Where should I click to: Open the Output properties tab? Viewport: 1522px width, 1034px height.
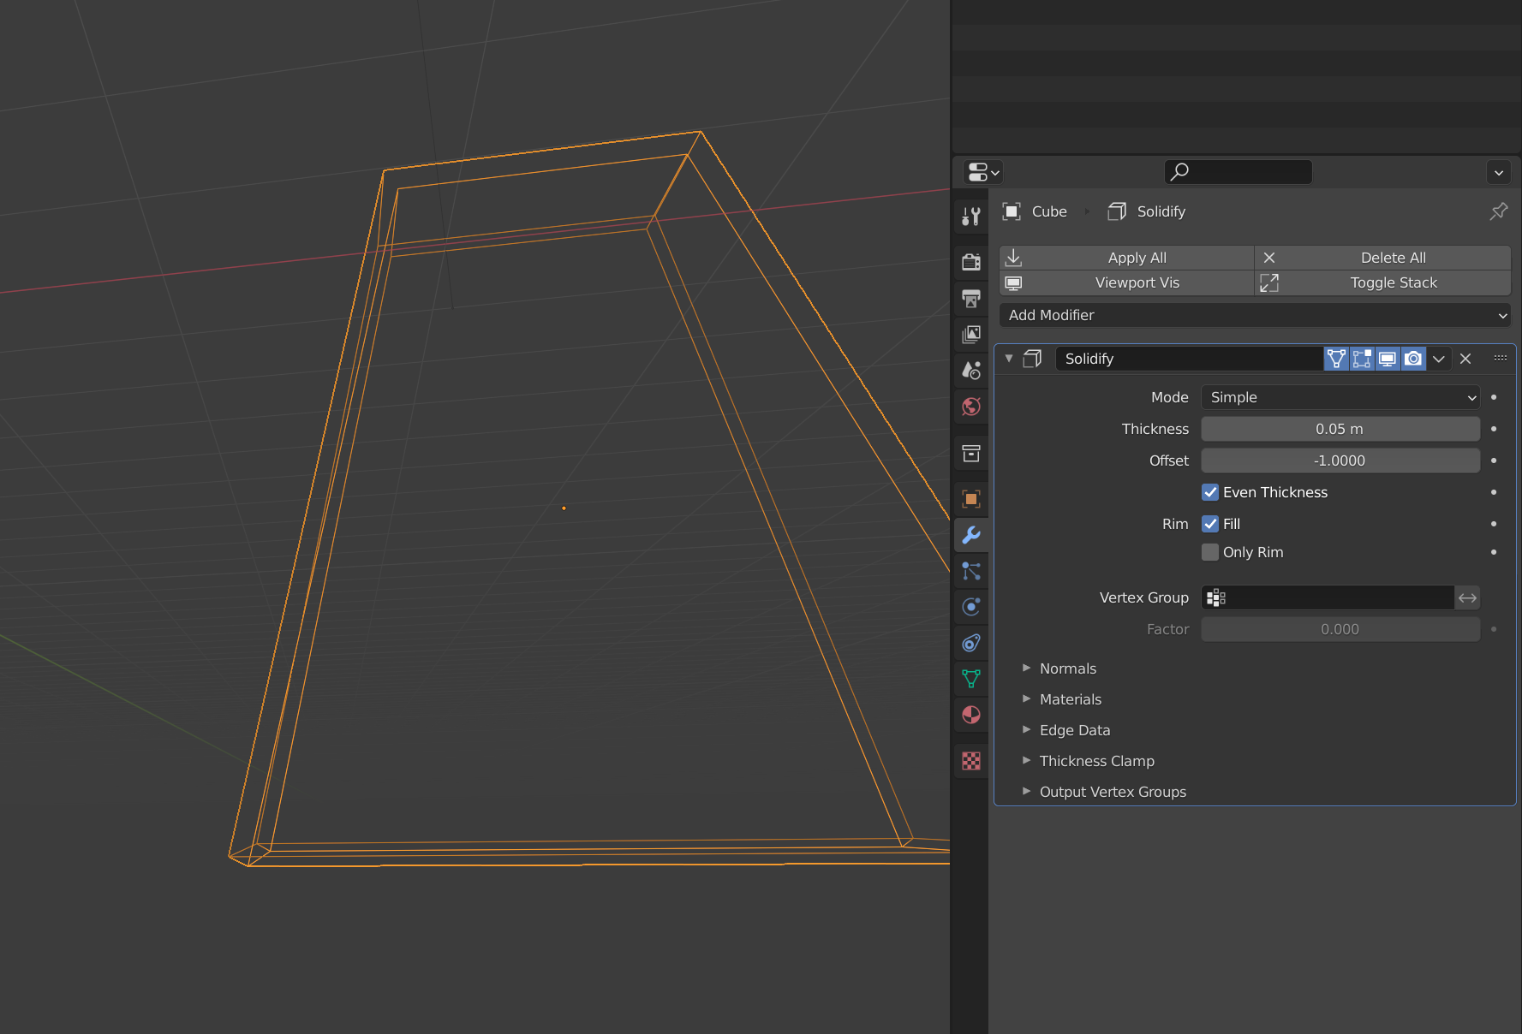coord(970,298)
